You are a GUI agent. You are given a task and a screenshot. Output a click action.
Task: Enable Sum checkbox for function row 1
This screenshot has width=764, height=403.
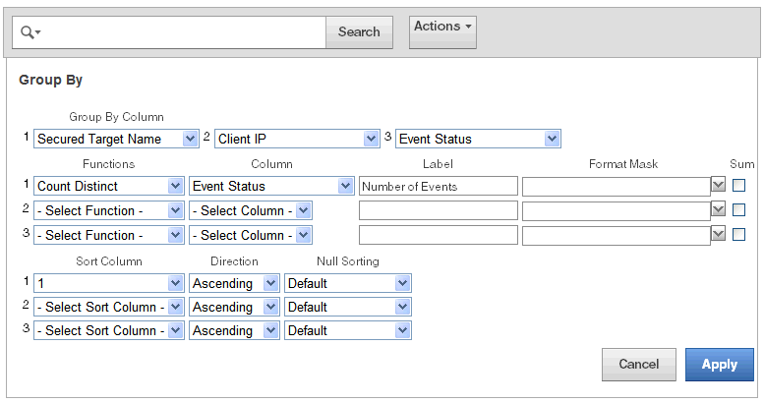(739, 185)
